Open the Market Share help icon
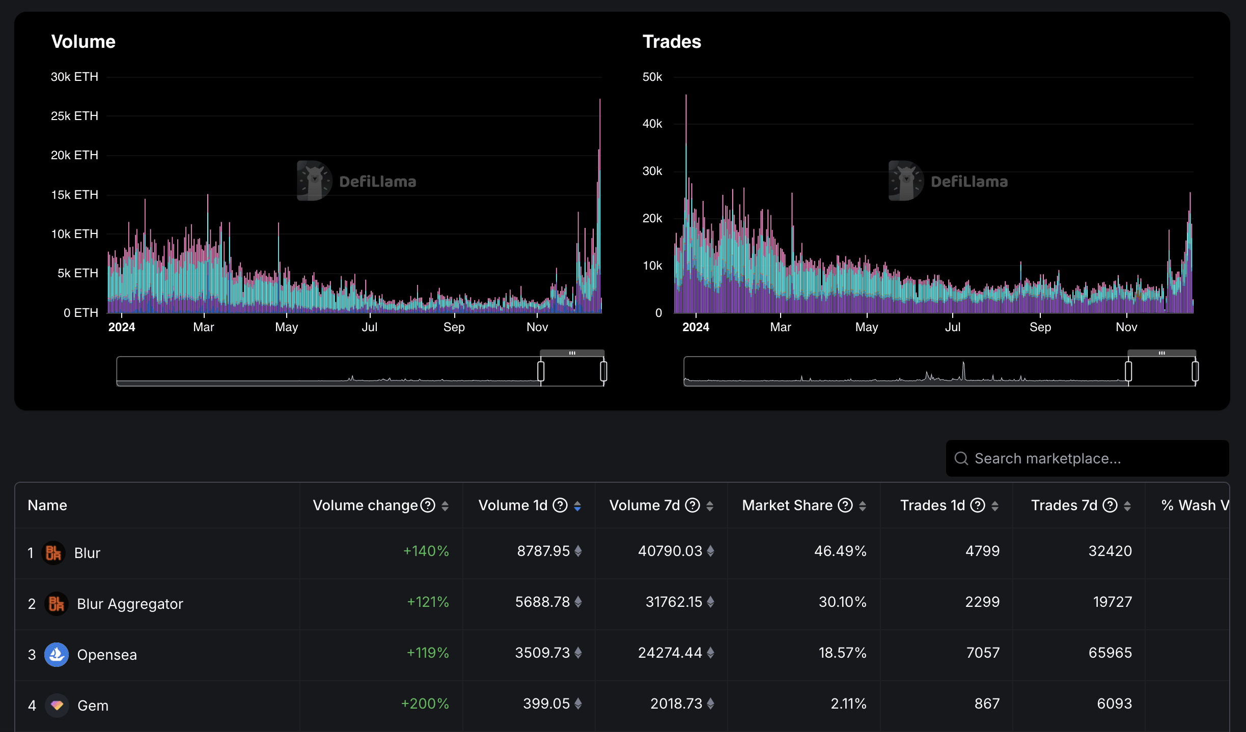This screenshot has width=1246, height=732. (x=845, y=505)
